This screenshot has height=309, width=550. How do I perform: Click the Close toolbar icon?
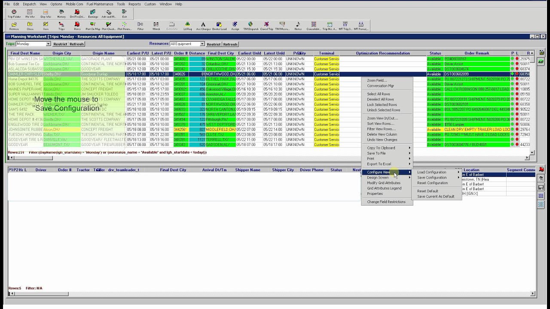coord(30,26)
